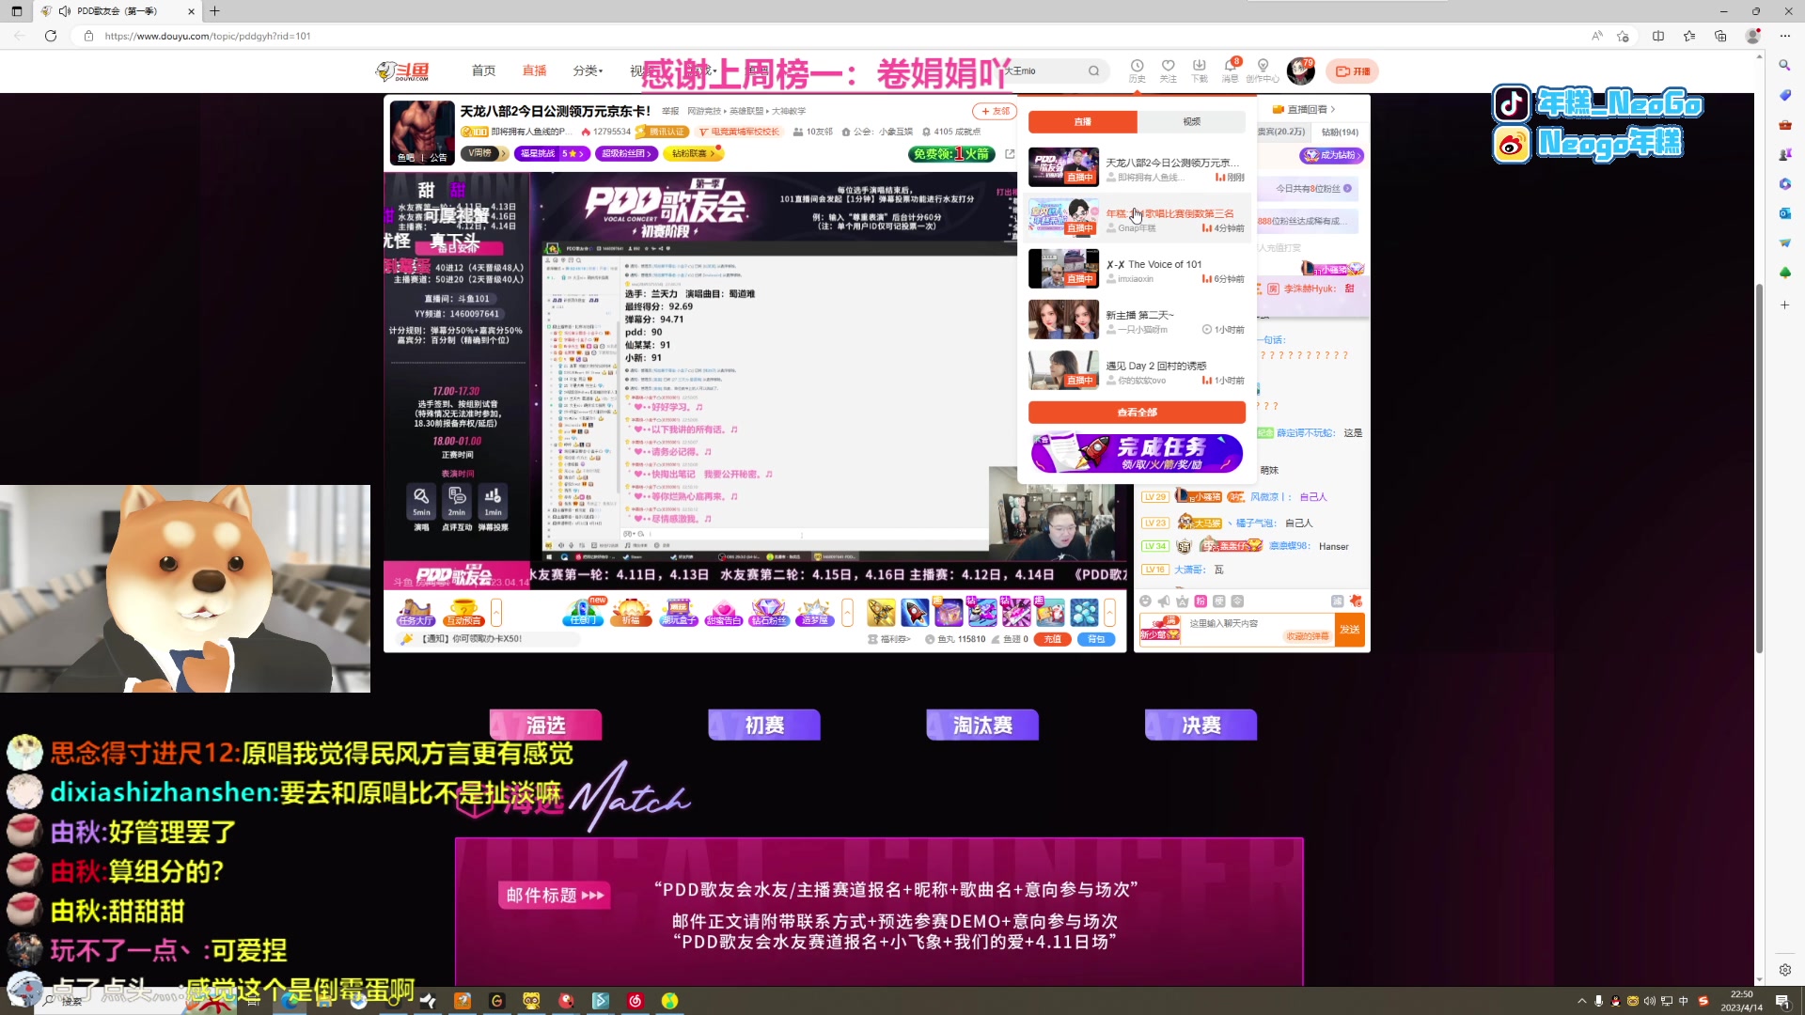Open the 消息 bell notifications icon

[1230, 70]
